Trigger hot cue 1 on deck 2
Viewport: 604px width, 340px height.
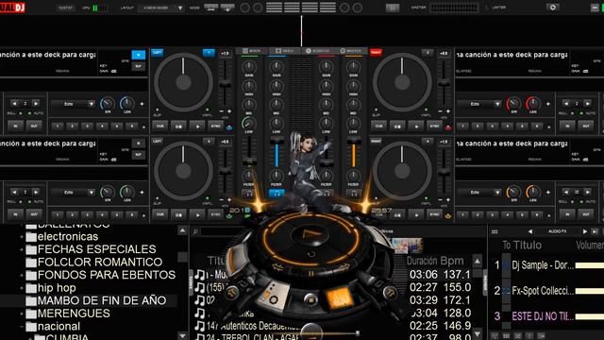[462, 126]
